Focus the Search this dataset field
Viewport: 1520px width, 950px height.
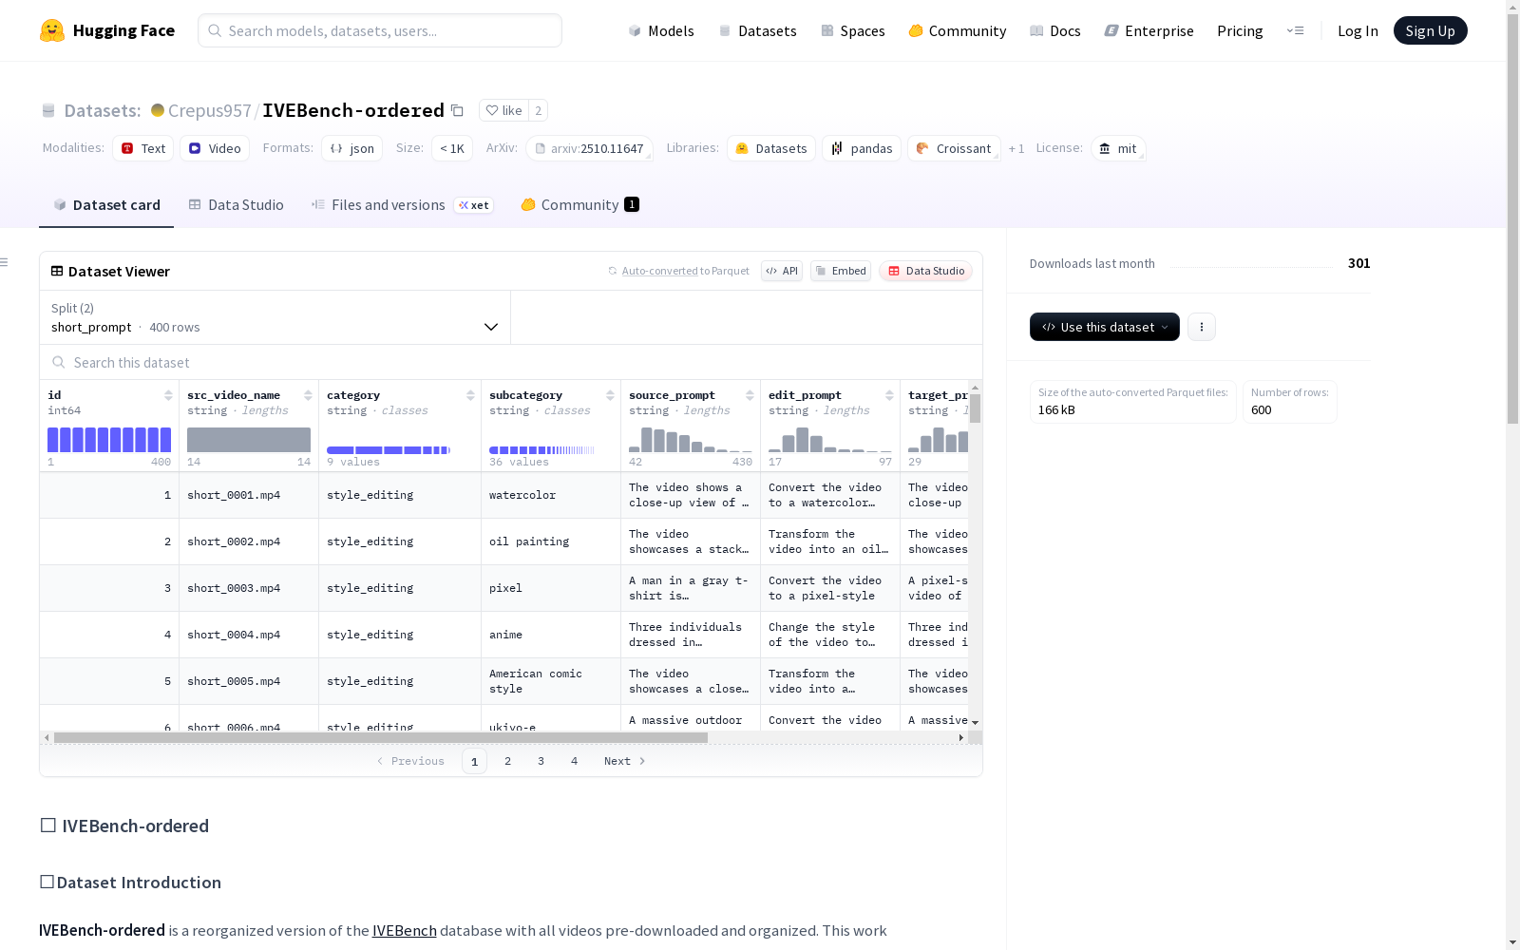pos(511,363)
